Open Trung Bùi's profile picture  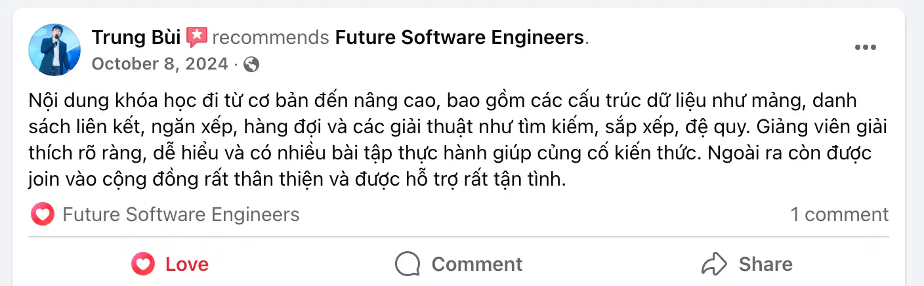tap(54, 49)
